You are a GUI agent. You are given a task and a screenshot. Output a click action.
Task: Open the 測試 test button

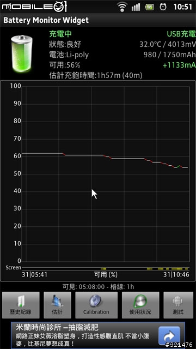[178, 305]
